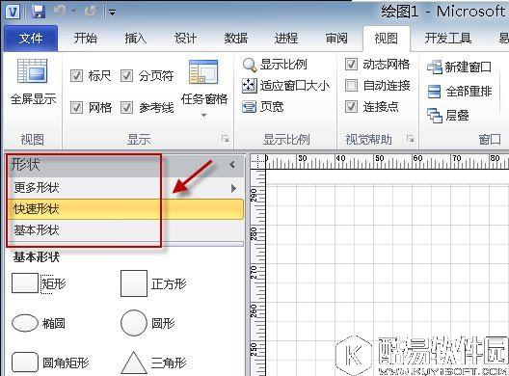Screen dimensions: 509x376
Task: Toggle the 连接点 checkbox
Action: tap(351, 106)
